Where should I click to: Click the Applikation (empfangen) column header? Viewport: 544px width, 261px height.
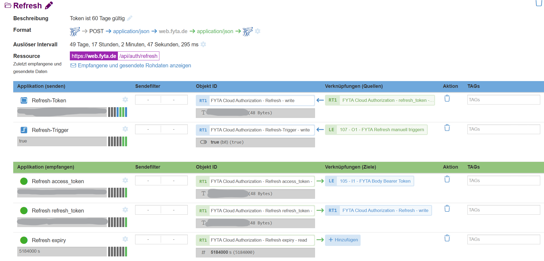pos(46,167)
